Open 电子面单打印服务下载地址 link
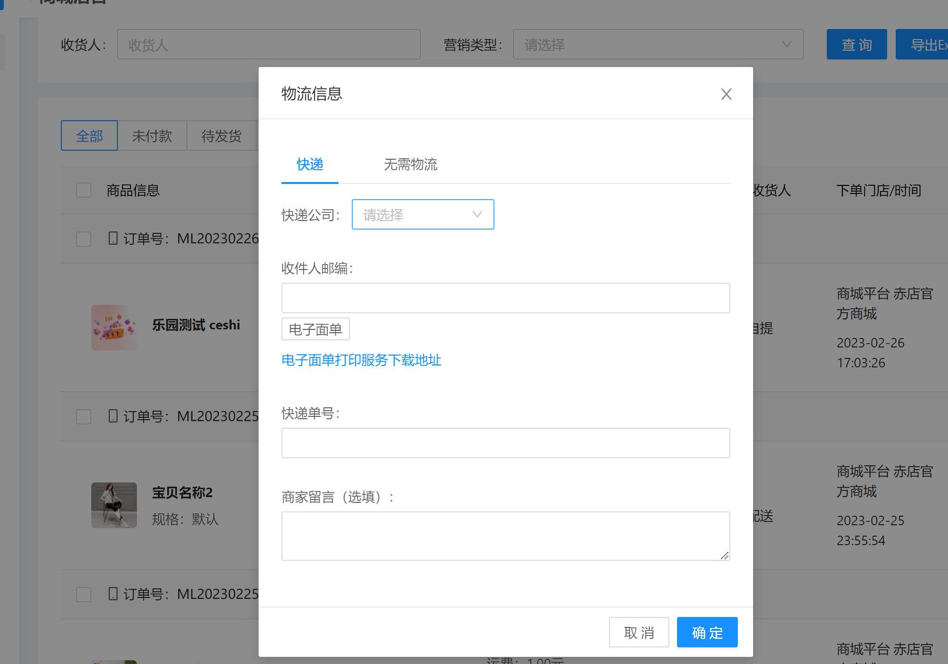 pyautogui.click(x=361, y=360)
